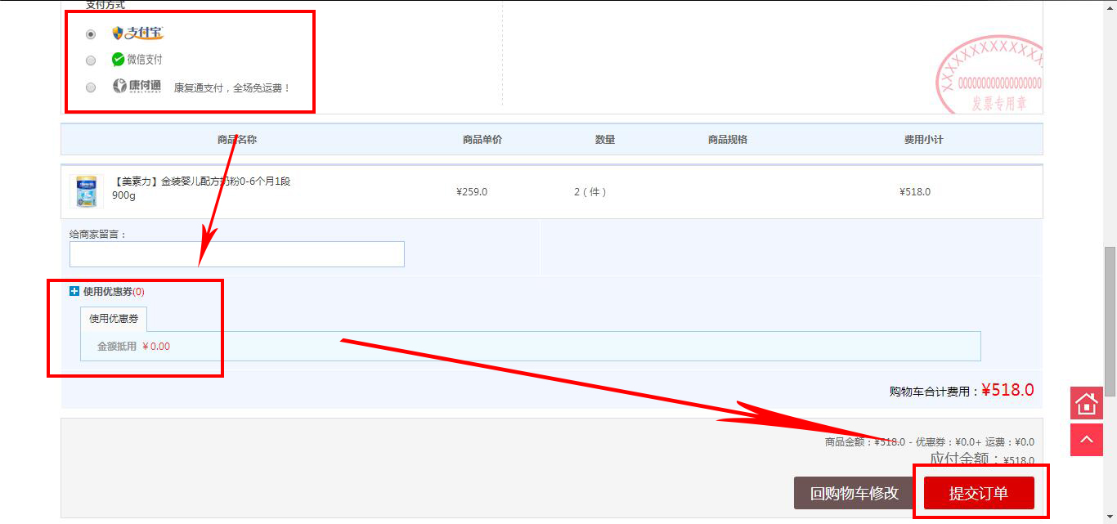Click the milk powder product thumbnail
This screenshot has width=1117, height=524.
pos(86,191)
